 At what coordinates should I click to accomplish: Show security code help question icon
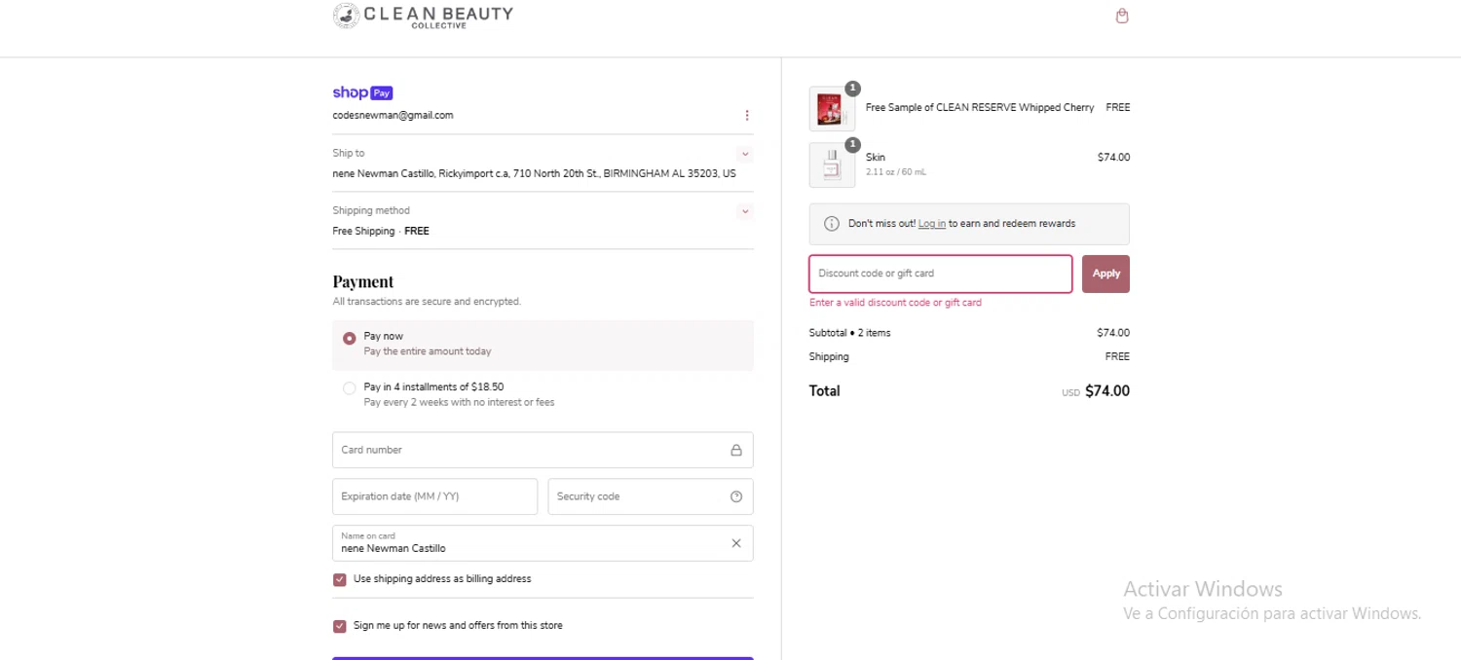[736, 496]
